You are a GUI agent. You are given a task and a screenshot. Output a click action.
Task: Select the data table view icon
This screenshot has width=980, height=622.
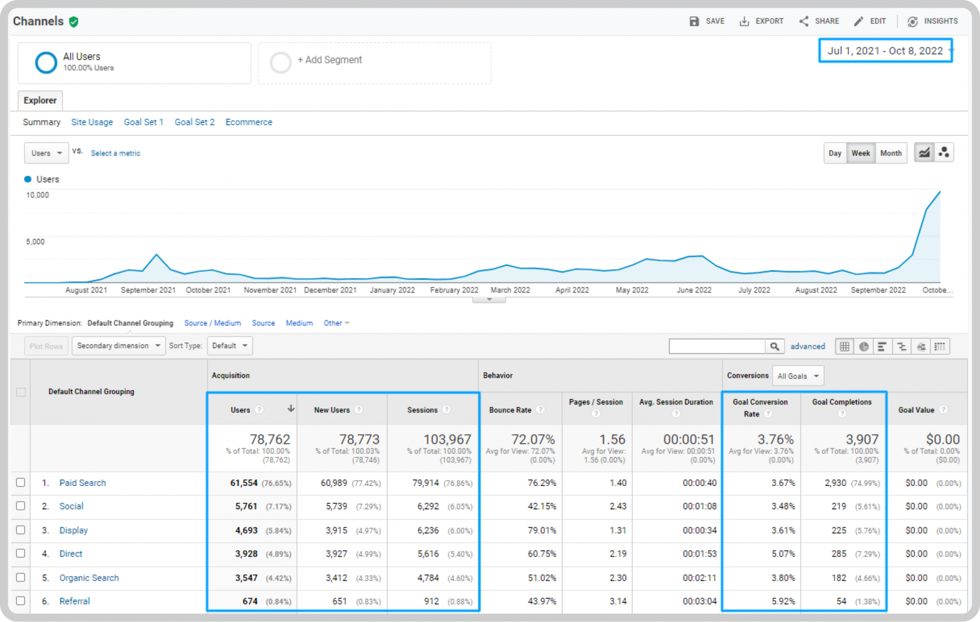point(844,346)
